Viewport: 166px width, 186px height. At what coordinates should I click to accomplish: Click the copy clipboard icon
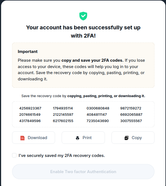click(127, 138)
